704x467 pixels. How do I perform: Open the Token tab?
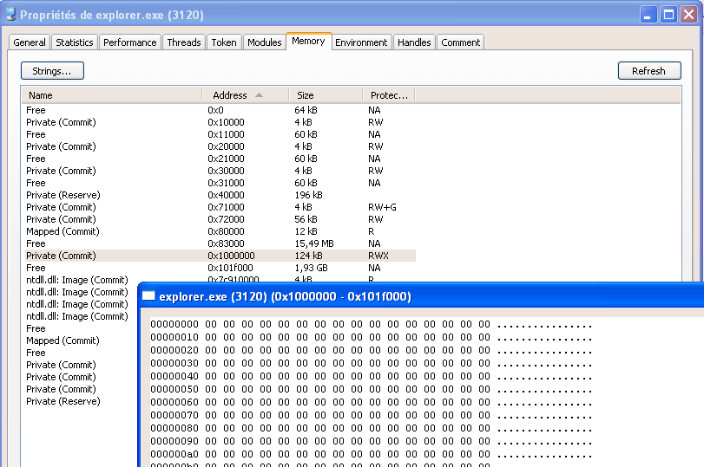click(224, 42)
